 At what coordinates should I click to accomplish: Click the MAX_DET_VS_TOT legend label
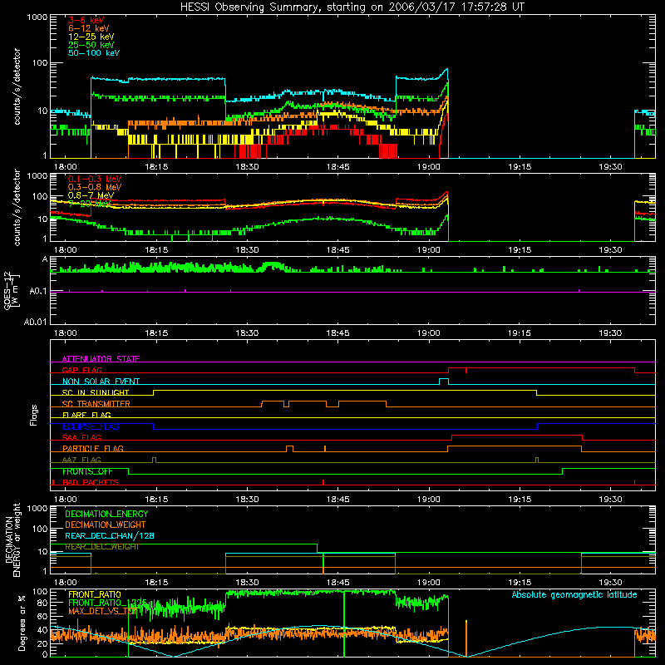coord(102,611)
